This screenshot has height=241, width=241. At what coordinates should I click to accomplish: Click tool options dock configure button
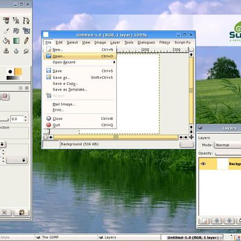[x=20, y=88]
